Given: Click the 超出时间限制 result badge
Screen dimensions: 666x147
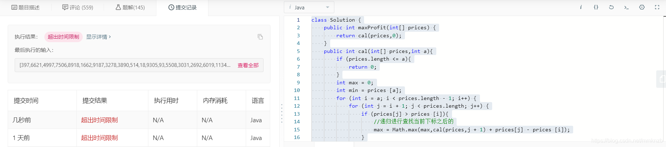Looking at the screenshot, I should [x=64, y=37].
